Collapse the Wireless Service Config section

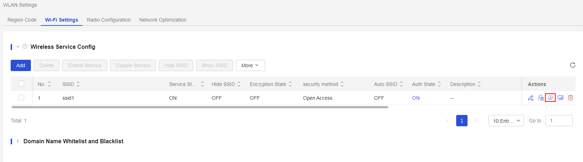18,47
